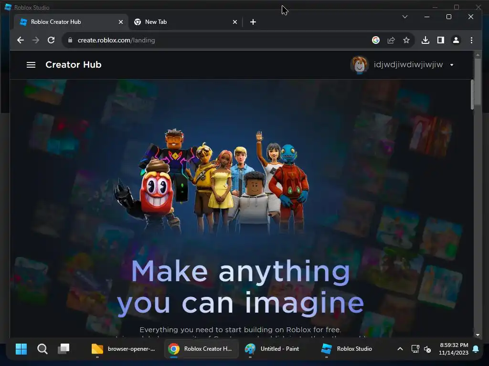Open Google icon in address bar

tap(376, 40)
